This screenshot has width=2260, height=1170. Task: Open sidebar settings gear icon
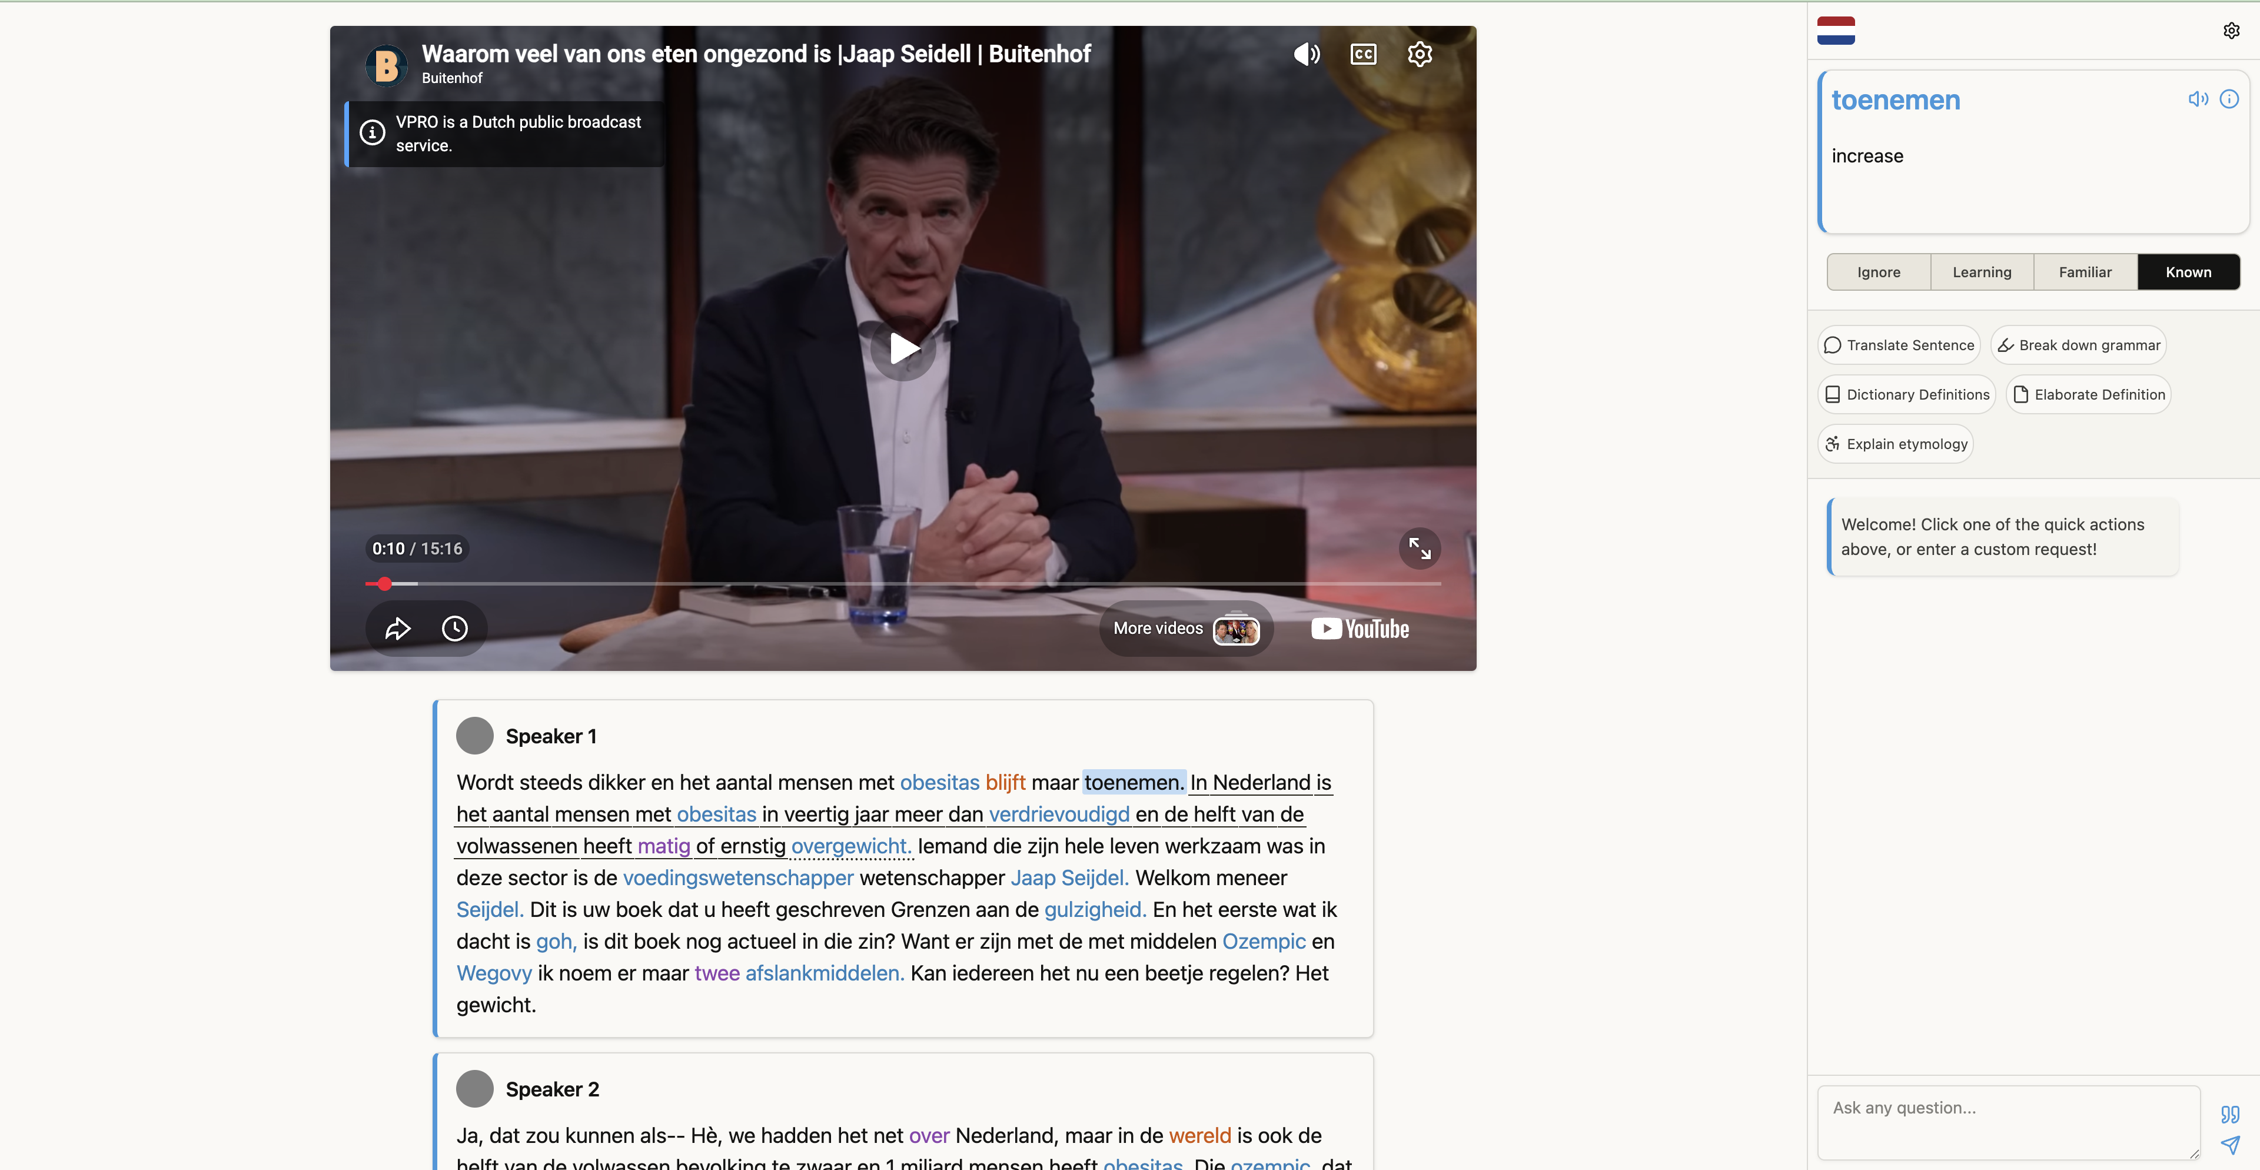(2232, 31)
